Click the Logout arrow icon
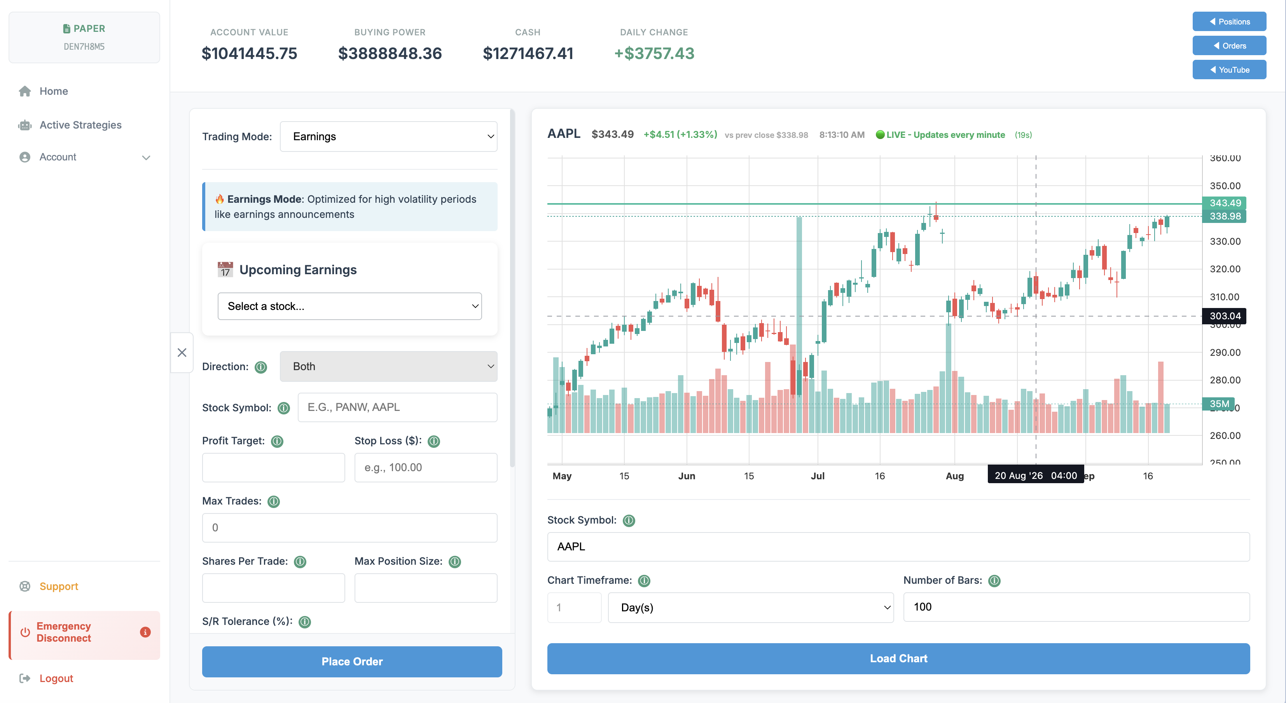The image size is (1286, 703). (x=25, y=678)
